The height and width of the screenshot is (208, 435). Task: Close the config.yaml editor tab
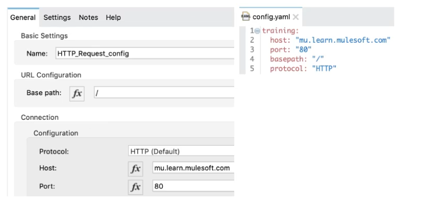coord(296,17)
